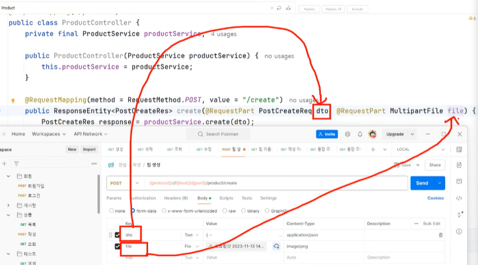Open the Upgrade button in Postman
Screen dimensions: 478x265
395,134
